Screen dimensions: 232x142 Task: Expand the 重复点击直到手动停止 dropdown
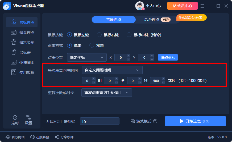pos(106,93)
